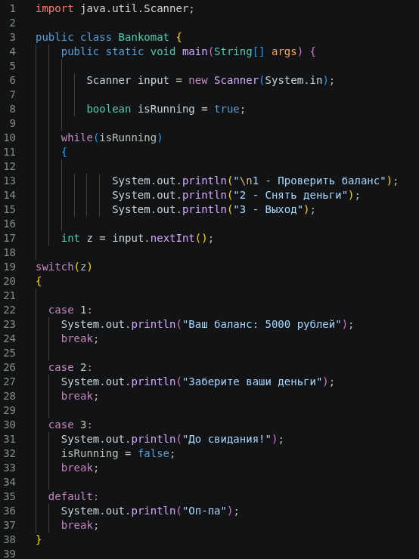The width and height of the screenshot is (419, 559).
Task: Click line number 35 in the gutter
Action: (10, 496)
